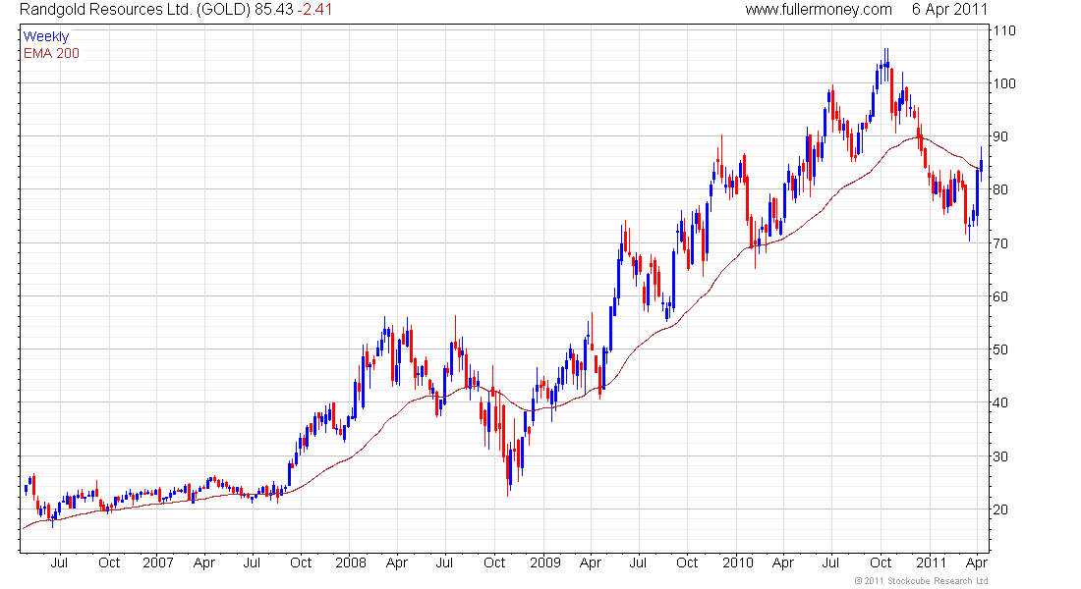
Task: Click the 2010 year label on time axis
Action: [x=738, y=562]
